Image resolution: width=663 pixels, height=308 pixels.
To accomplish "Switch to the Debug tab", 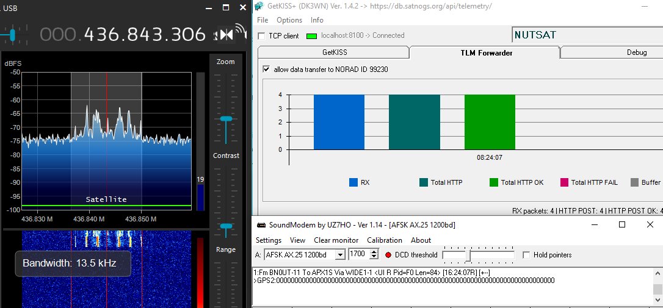I will tap(613, 53).
